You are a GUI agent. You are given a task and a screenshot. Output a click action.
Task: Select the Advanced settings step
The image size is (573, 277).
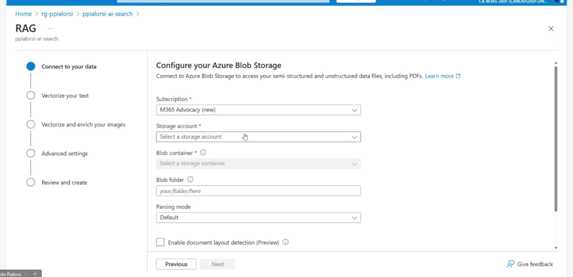point(64,154)
